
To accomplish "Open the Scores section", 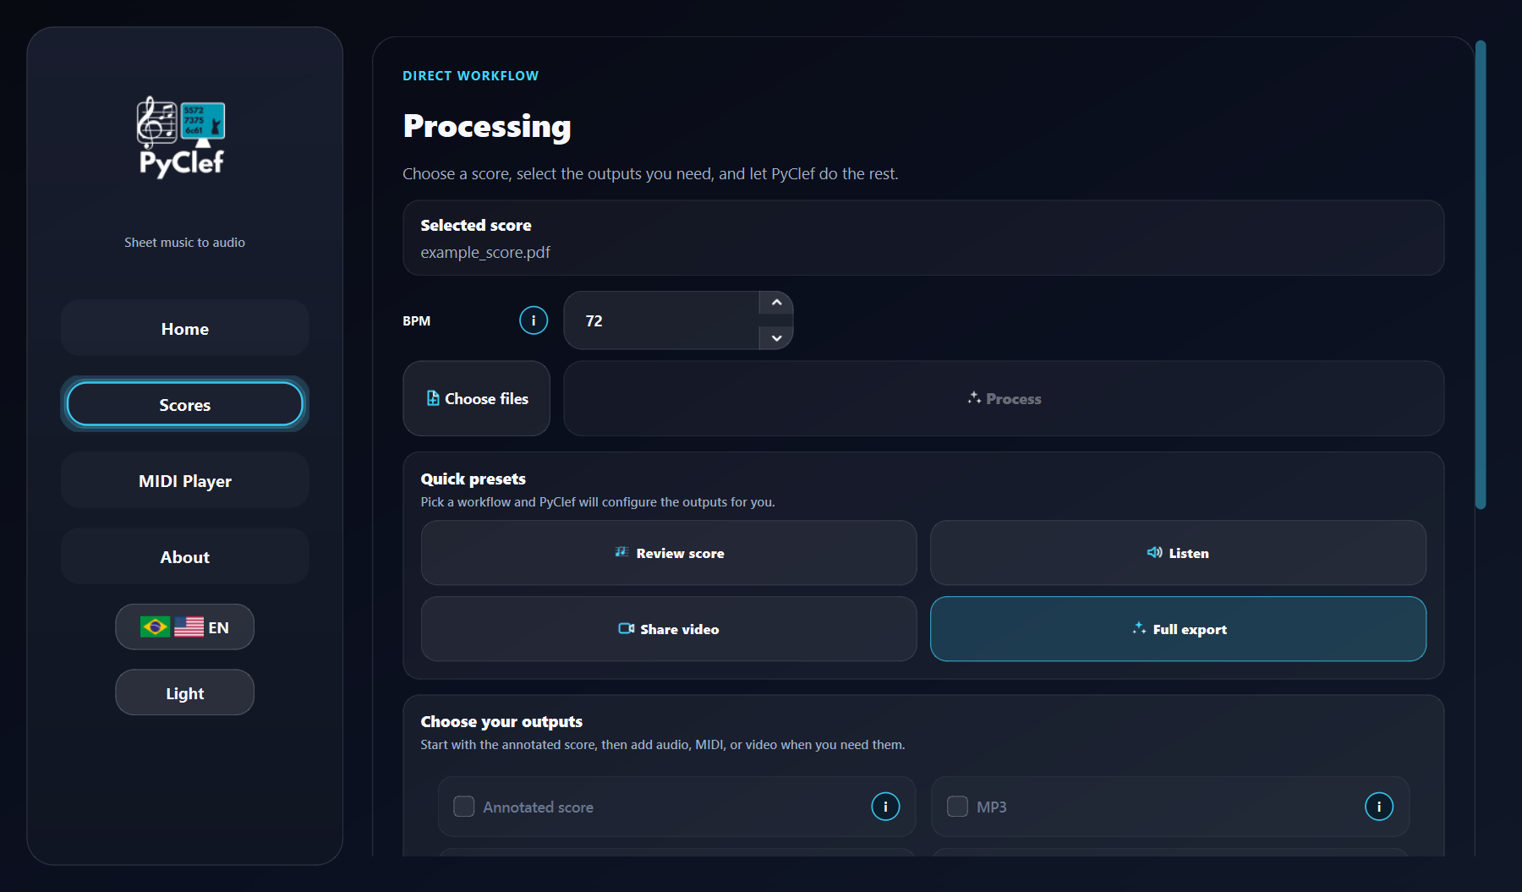I will tap(184, 405).
